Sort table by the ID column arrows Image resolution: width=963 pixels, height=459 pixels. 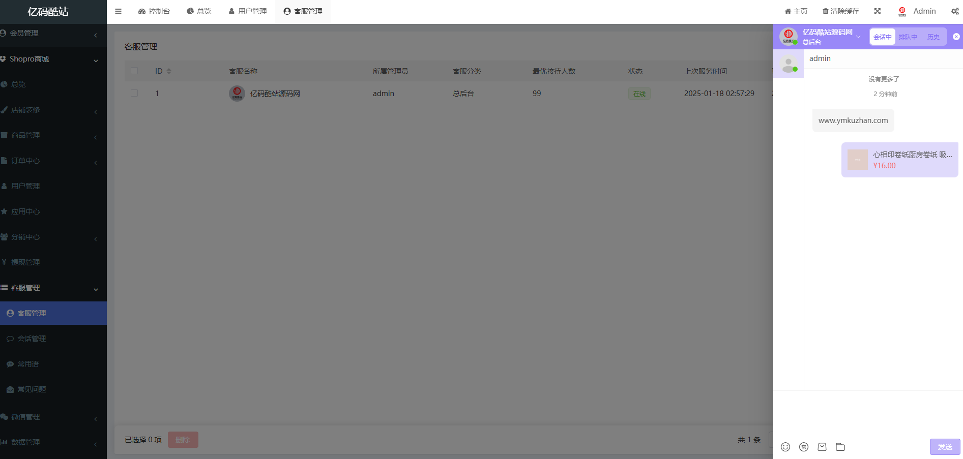point(169,71)
